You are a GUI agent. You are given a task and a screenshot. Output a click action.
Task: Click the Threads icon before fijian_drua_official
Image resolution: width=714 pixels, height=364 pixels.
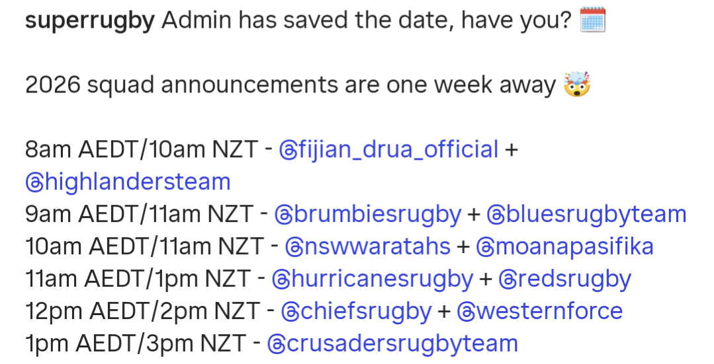pos(288,149)
